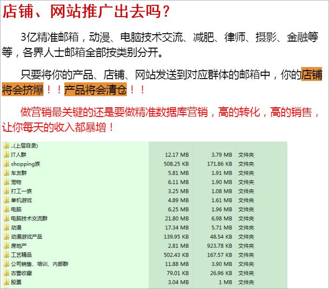Click the 5.81 MB size value
Viewport: 329px width, 289px height.
pos(178,173)
